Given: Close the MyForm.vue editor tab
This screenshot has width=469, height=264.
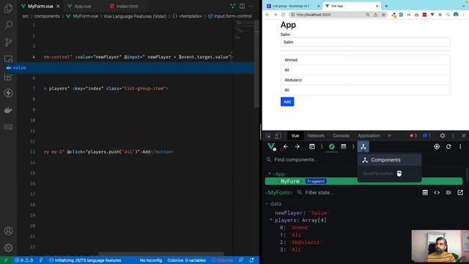Looking at the screenshot, I should 58,7.
